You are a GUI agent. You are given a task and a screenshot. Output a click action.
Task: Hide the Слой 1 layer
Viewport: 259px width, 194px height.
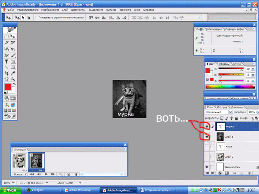click(x=207, y=137)
